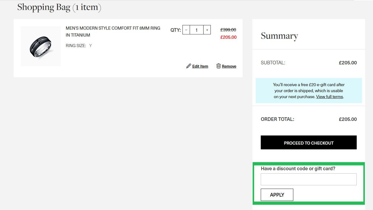Click the trash can Remove icon
The width and height of the screenshot is (373, 210).
click(x=219, y=66)
